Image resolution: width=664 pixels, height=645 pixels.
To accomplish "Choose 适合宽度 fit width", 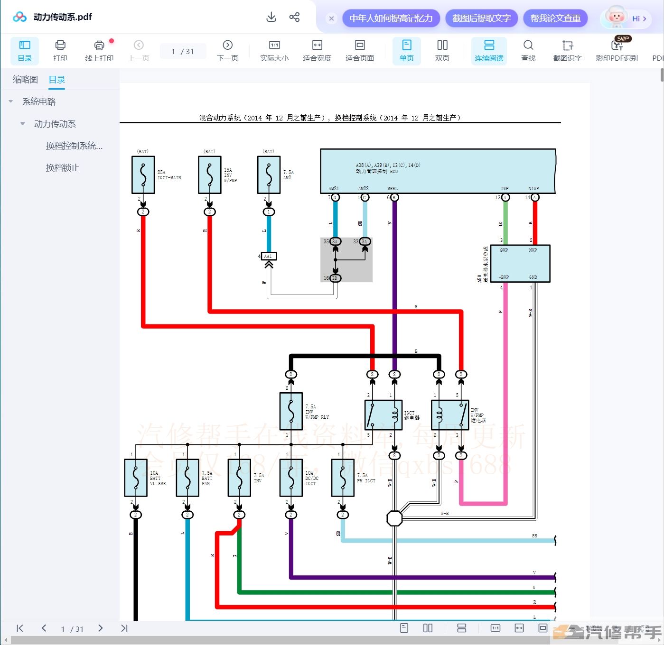I will (x=317, y=51).
